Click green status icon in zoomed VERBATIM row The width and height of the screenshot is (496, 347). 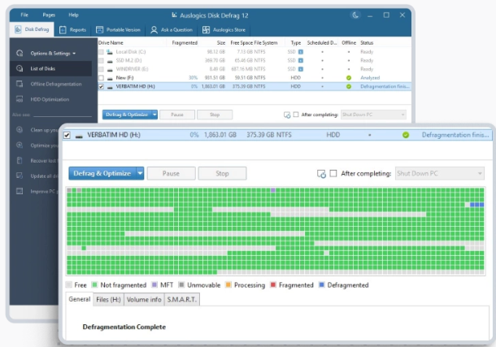pos(406,135)
